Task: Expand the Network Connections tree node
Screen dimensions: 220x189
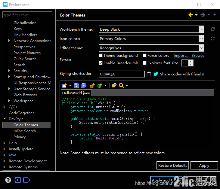Action: coord(9,41)
